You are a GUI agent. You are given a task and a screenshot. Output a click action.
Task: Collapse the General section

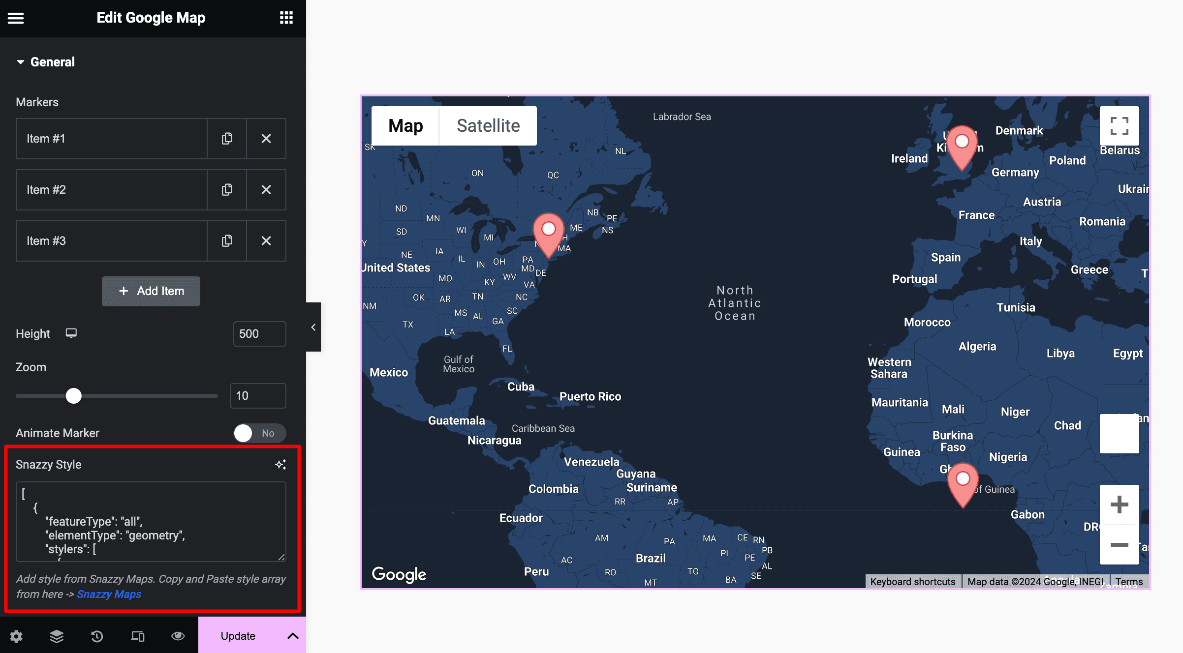pos(45,62)
